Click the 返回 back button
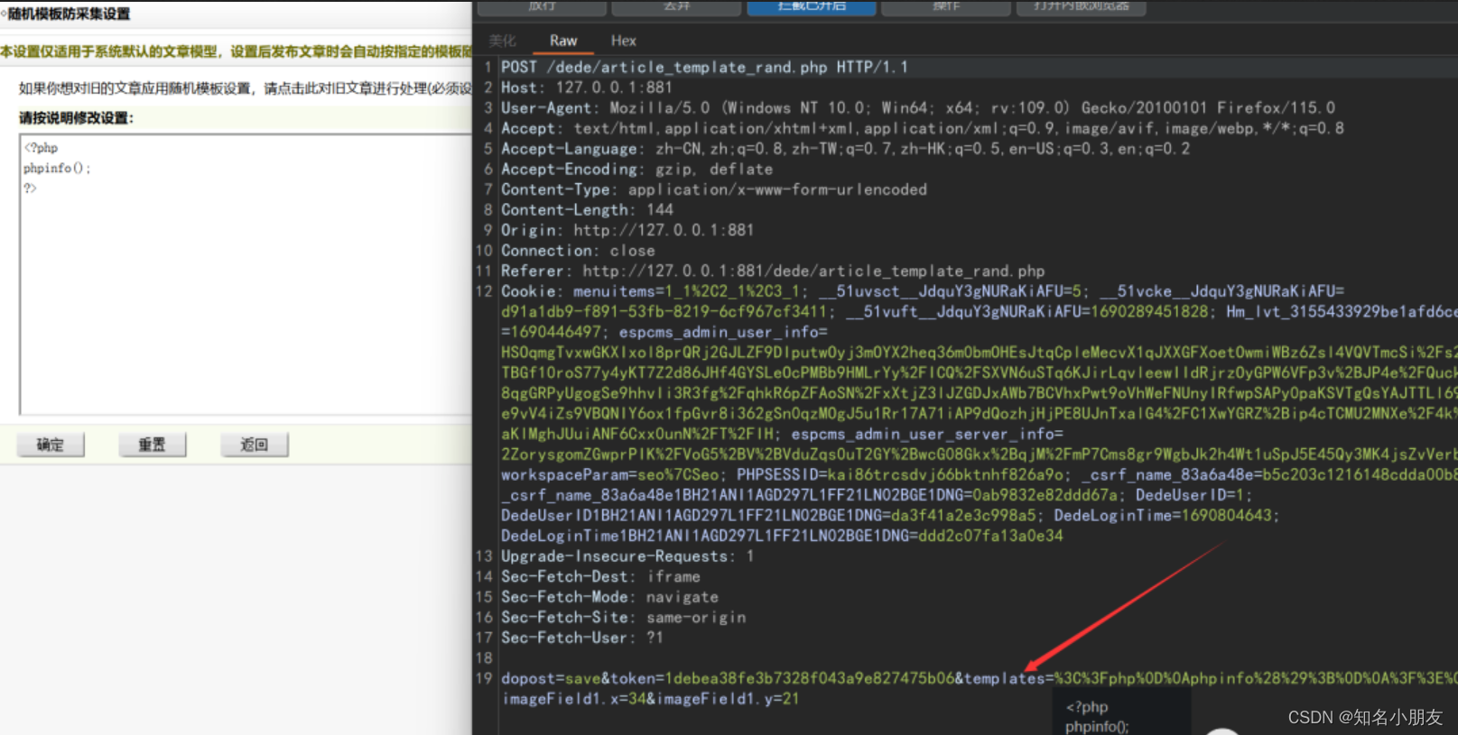This screenshot has width=1458, height=735. 255,445
